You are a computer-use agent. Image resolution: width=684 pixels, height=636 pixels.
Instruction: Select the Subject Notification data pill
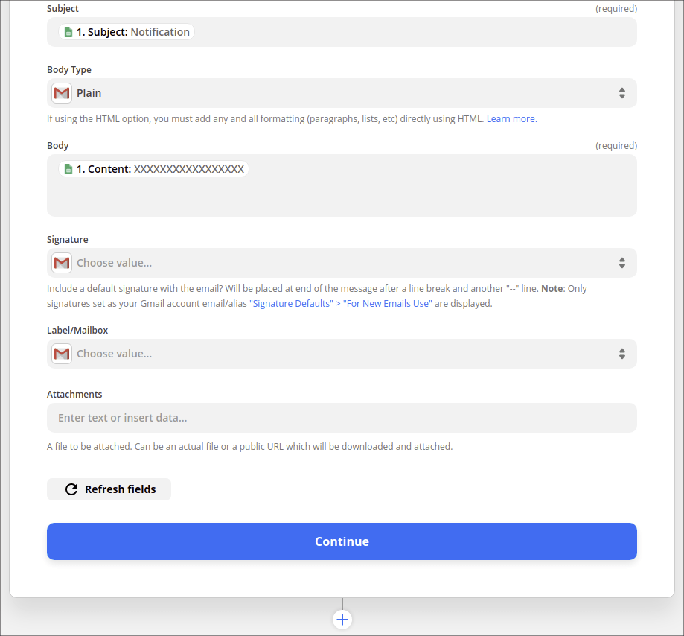(x=127, y=32)
